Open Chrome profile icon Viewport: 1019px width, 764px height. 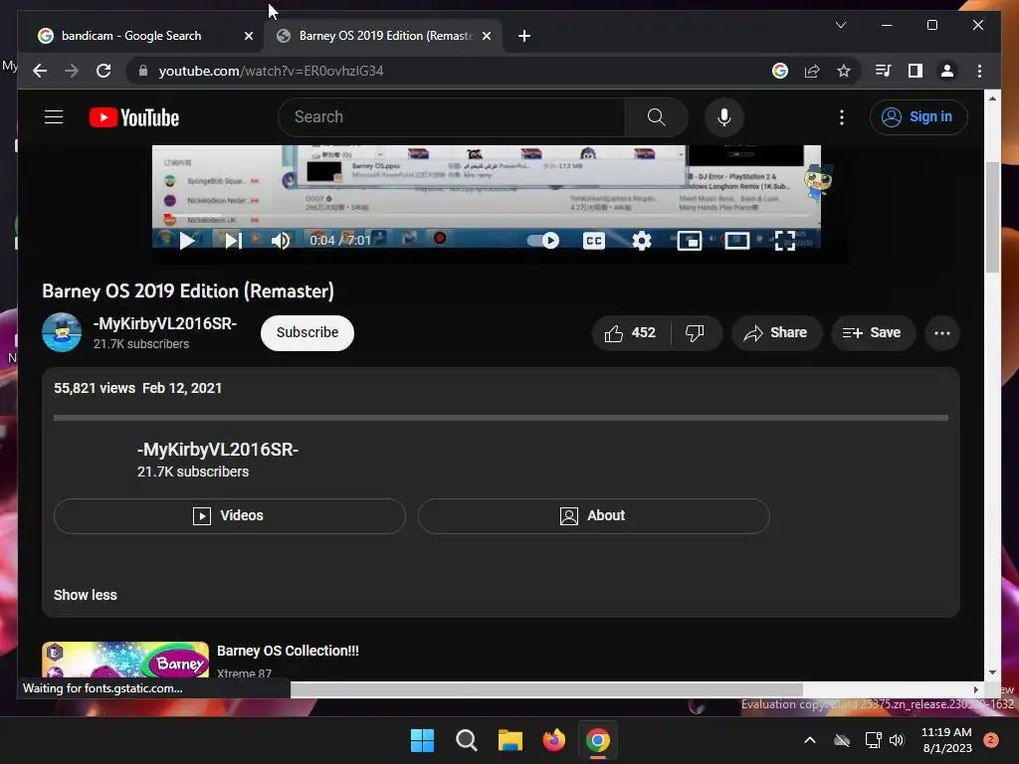tap(947, 71)
